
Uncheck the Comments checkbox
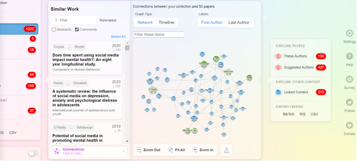point(77,30)
